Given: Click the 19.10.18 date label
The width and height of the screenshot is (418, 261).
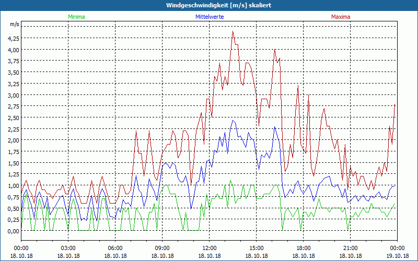Looking at the screenshot, I should pos(397,256).
